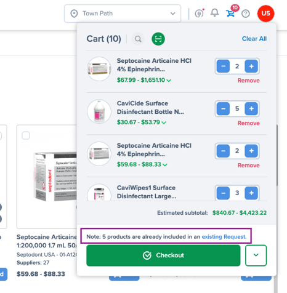
Task: Search within the cart using magnifier icon
Action: point(138,39)
